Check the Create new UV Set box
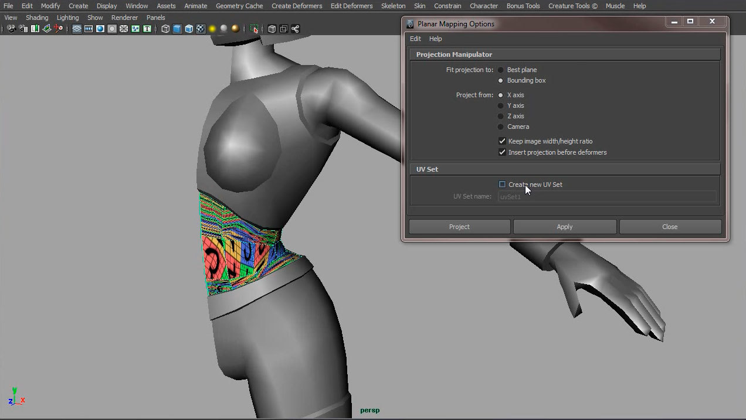The image size is (746, 420). pos(502,185)
